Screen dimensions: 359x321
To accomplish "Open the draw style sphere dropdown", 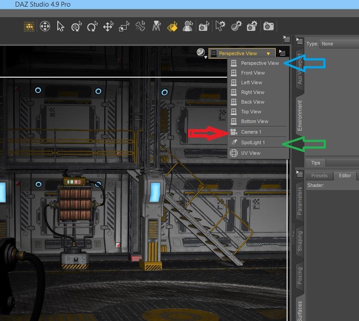I will click(202, 53).
